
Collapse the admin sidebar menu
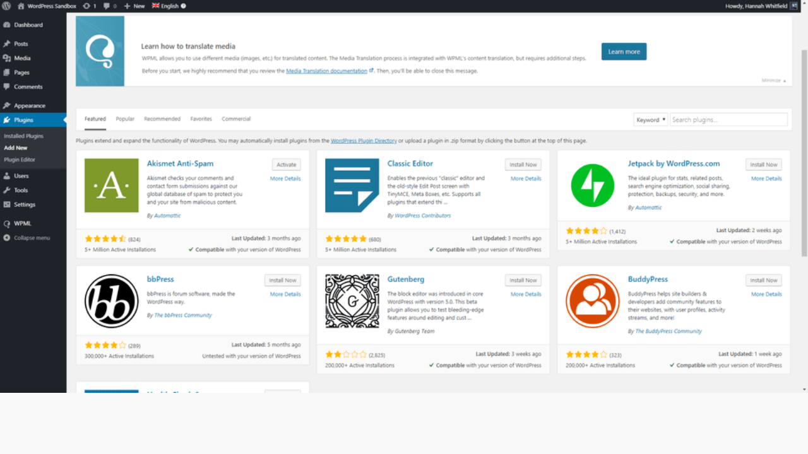pos(27,238)
